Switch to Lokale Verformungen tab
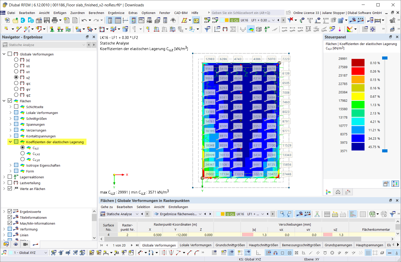401x262 pixels. coord(196,245)
